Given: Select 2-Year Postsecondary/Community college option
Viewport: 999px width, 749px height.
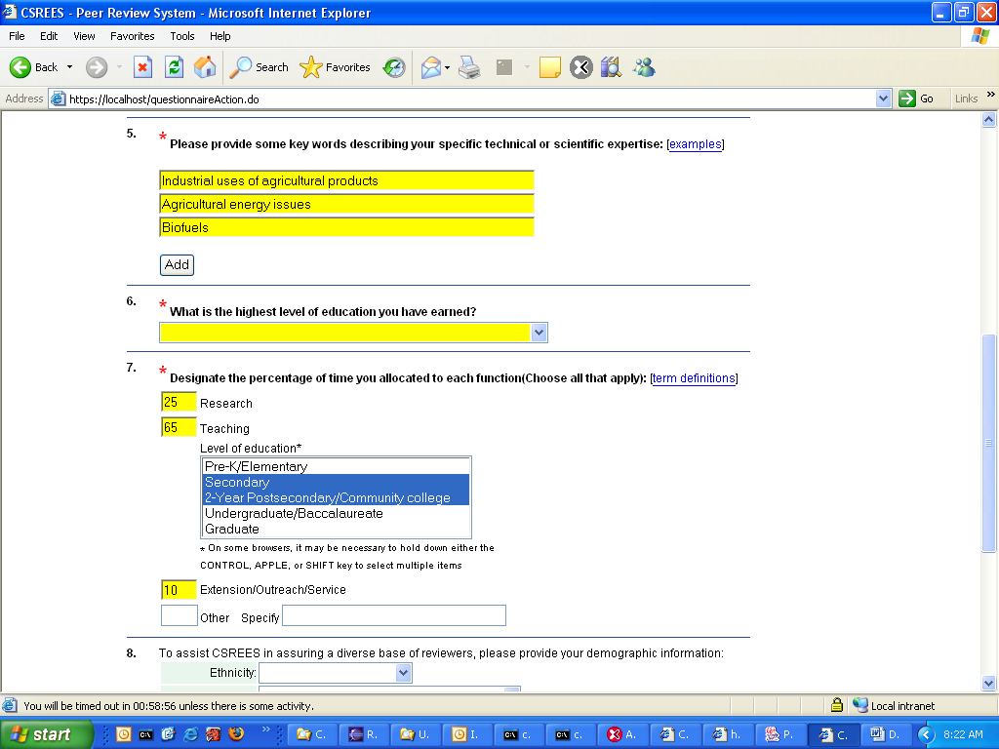Looking at the screenshot, I should pos(336,497).
